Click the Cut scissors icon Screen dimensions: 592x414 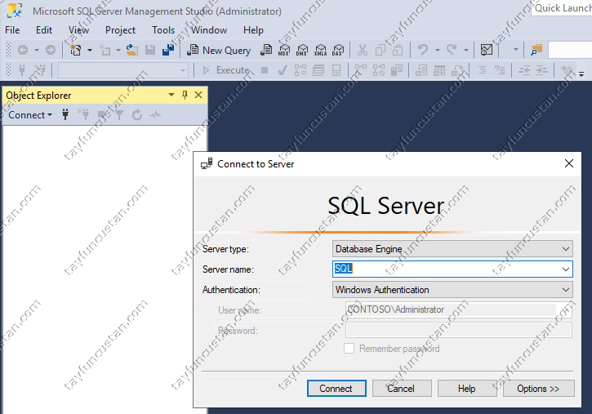click(x=363, y=50)
